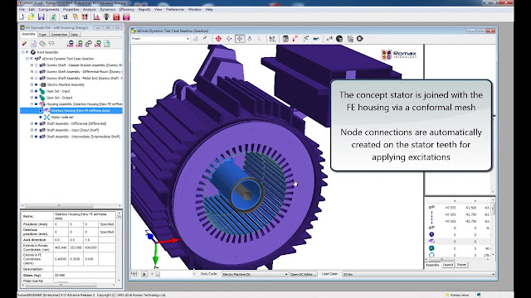Click the bar chart icon in main toolbar
Viewport: 531px width, 298px height.
point(97,17)
